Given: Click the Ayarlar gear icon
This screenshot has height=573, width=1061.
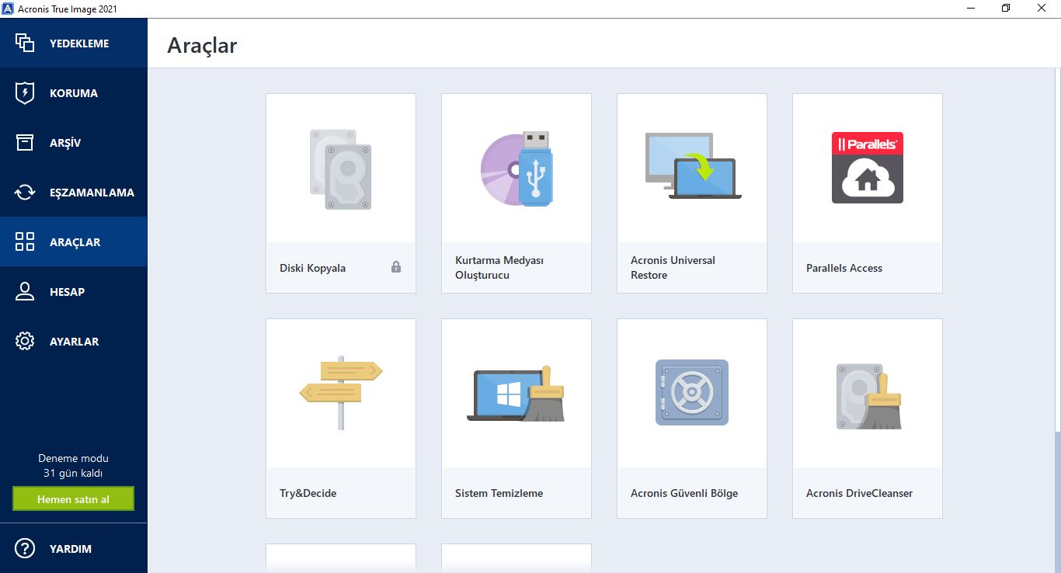Looking at the screenshot, I should (25, 342).
